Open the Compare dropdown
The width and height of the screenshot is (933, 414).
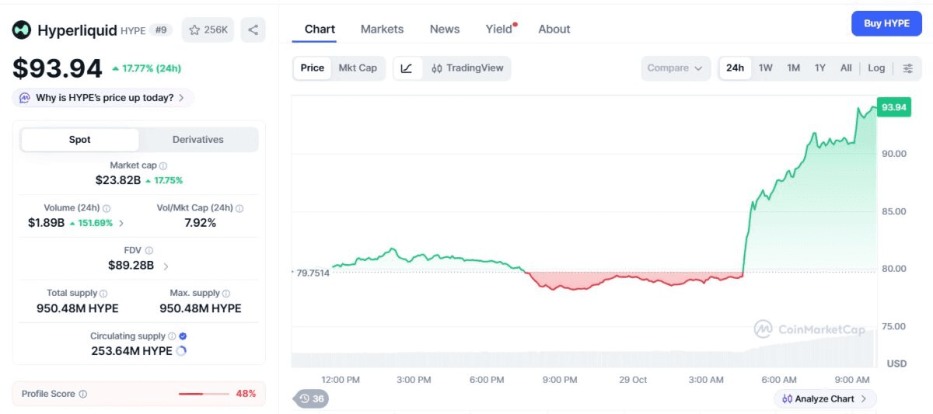point(675,68)
